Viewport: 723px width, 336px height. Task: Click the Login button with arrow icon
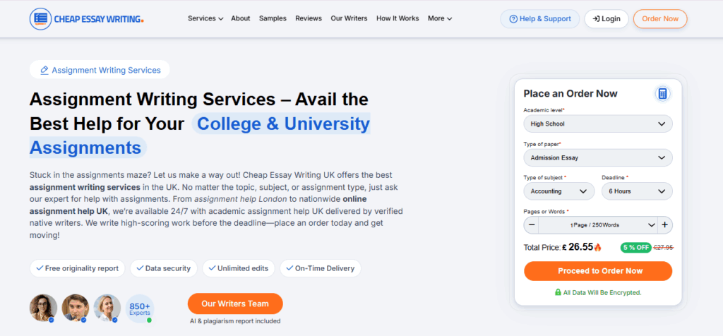[x=606, y=19]
